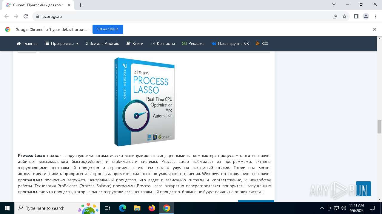Set Chrome as default browser
This screenshot has width=382, height=214.
pyautogui.click(x=108, y=29)
